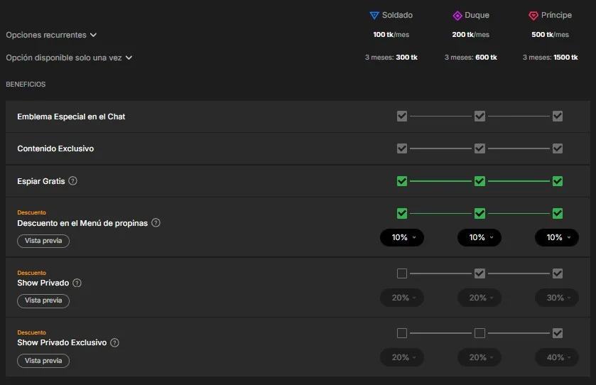Open Soldado tip menu 10% dropdown
Viewport: 596px width, 385px height.
coord(402,237)
